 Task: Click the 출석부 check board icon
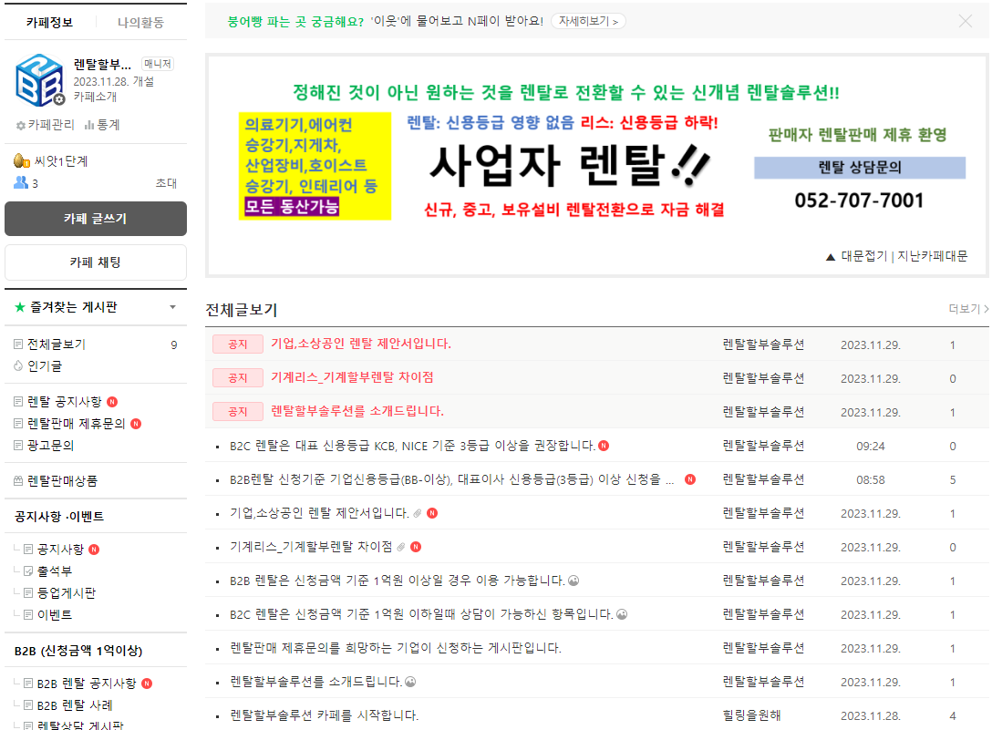[28, 571]
